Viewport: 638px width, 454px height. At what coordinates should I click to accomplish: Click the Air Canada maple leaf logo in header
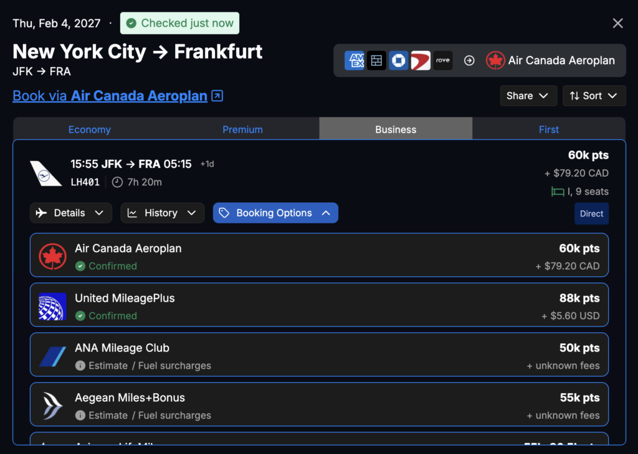click(495, 60)
